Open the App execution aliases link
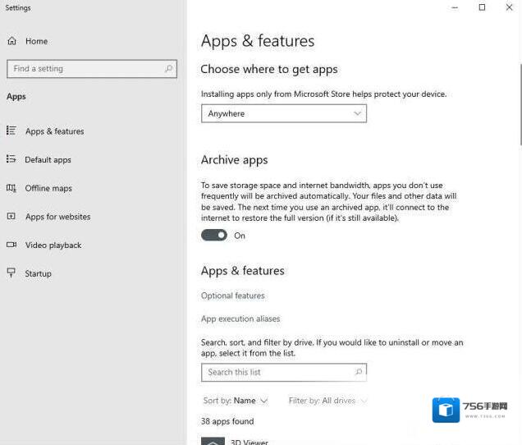 click(240, 319)
